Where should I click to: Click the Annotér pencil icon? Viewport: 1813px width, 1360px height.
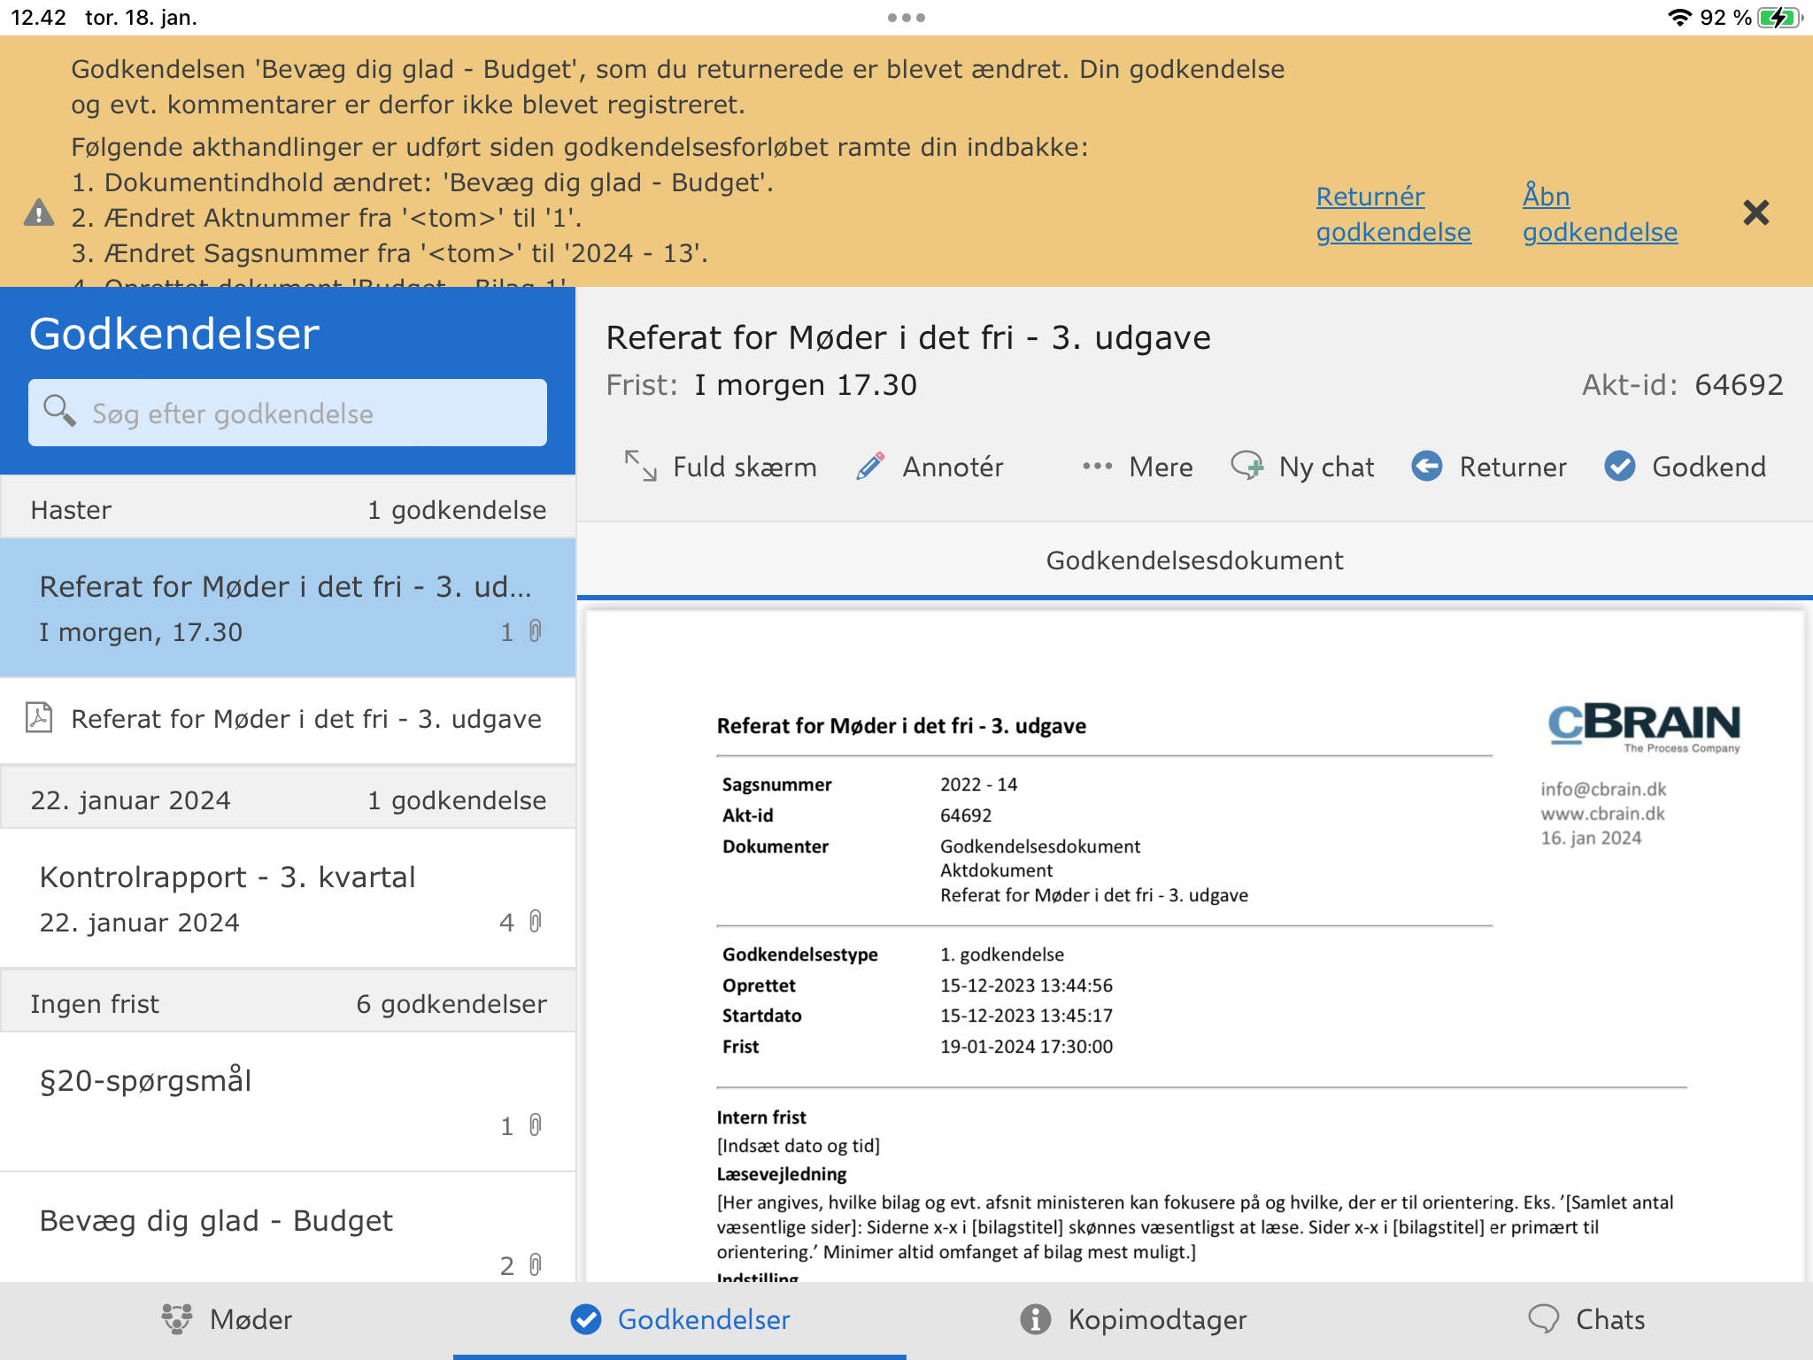click(x=870, y=466)
